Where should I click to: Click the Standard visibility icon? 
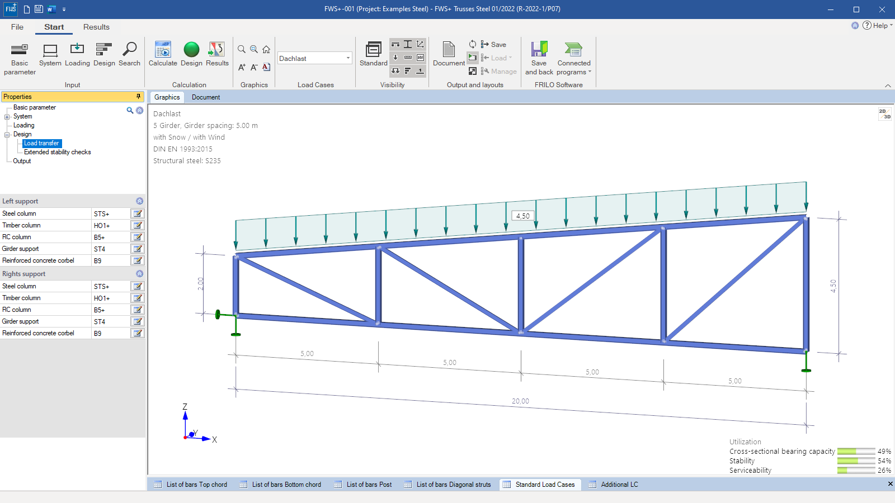(374, 54)
